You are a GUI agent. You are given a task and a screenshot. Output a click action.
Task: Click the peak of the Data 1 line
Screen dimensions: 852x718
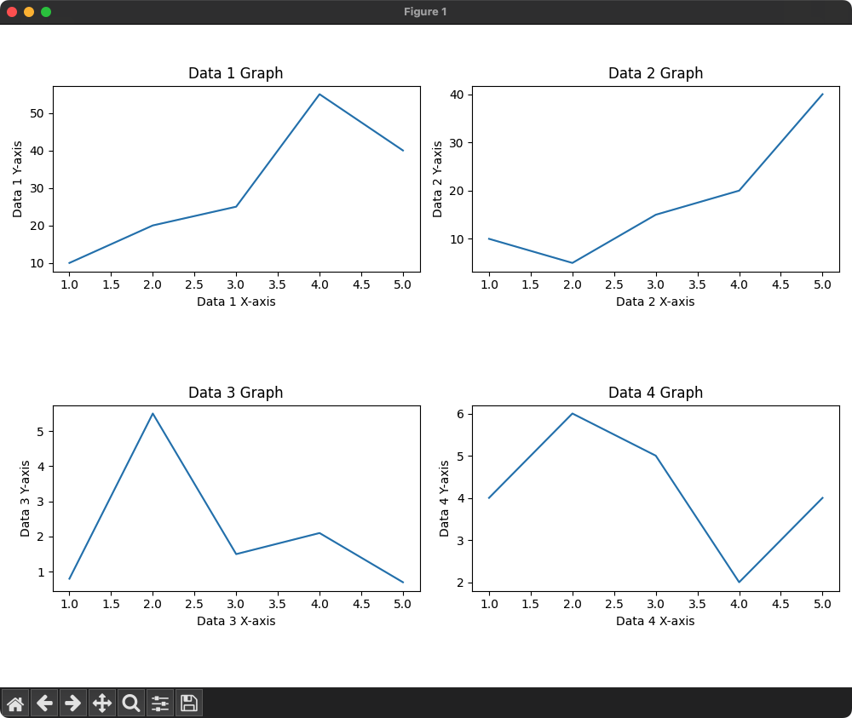coord(319,95)
